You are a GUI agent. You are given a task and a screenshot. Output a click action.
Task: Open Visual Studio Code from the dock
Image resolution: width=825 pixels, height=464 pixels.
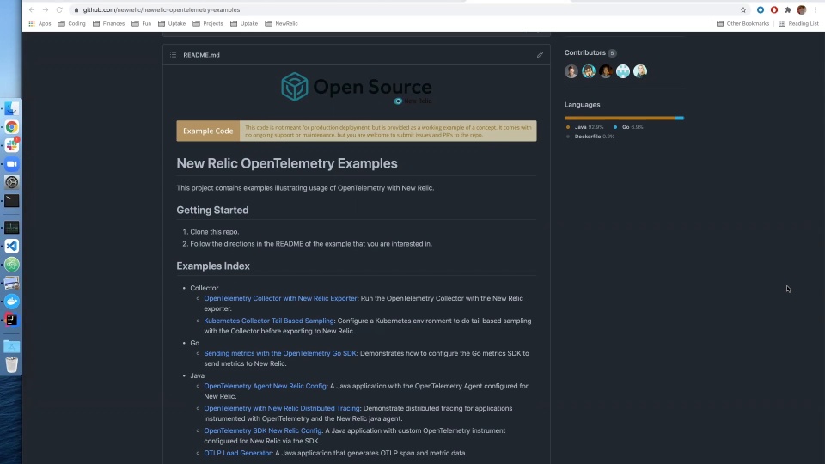pyautogui.click(x=11, y=246)
